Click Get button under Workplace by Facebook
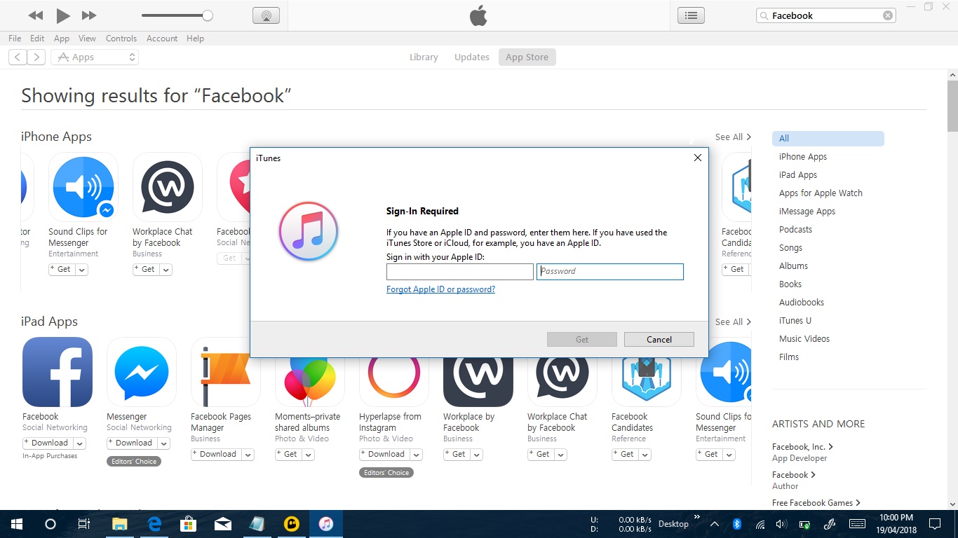The height and width of the screenshot is (538, 958). coord(457,454)
